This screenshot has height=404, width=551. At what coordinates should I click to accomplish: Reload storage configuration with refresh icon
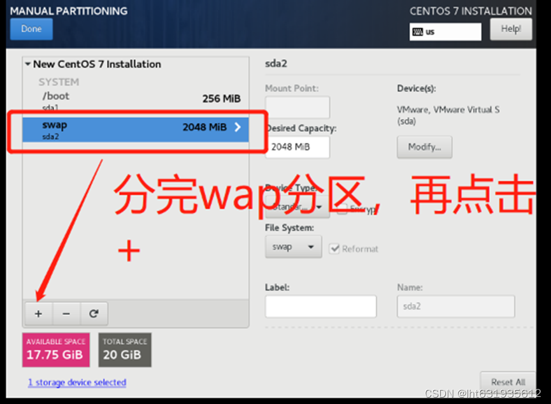94,314
